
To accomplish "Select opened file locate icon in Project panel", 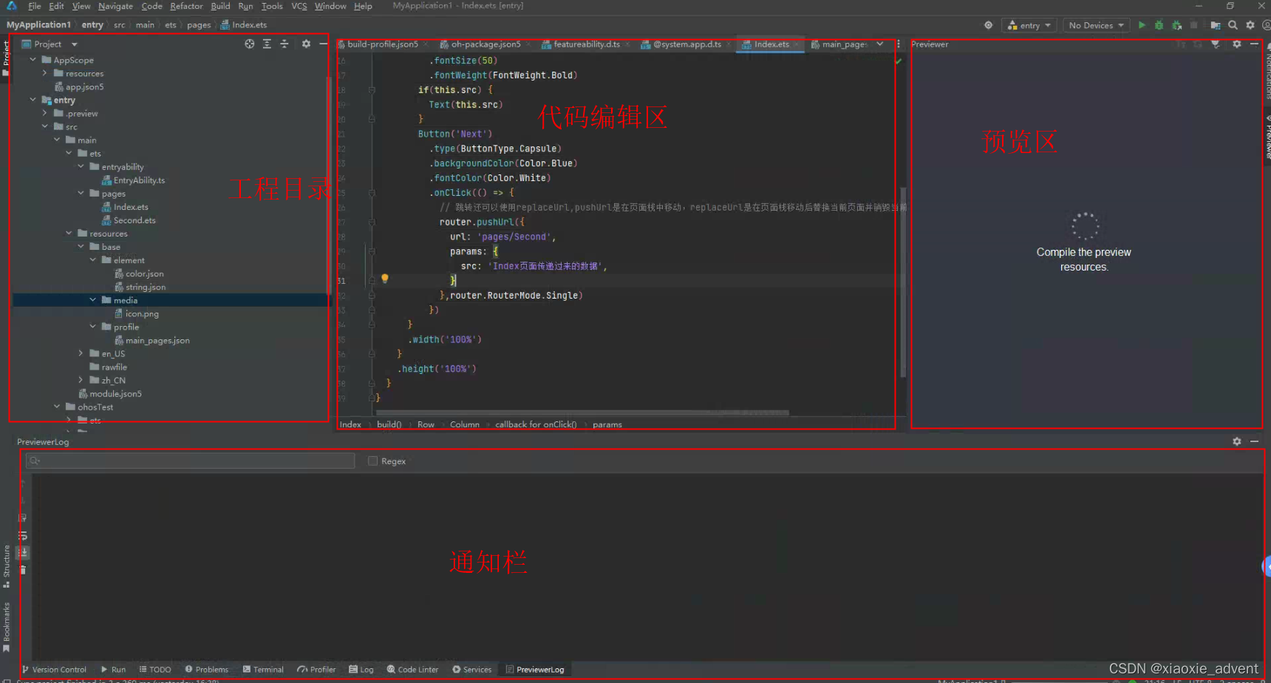I will (x=250, y=44).
